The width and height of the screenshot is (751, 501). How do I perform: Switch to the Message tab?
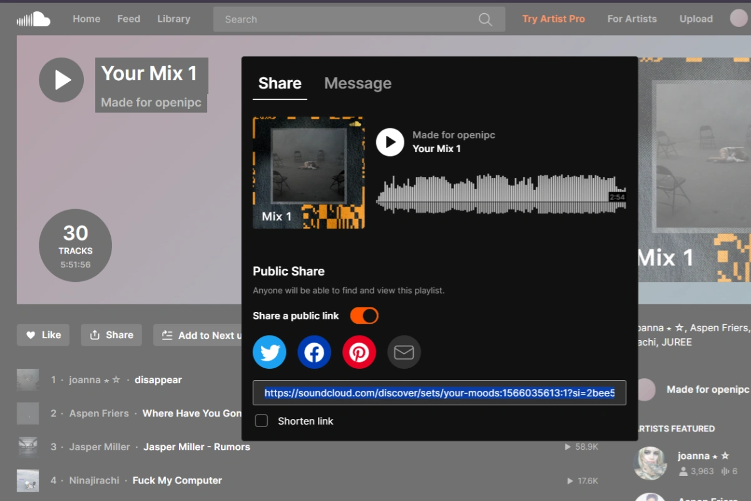click(x=357, y=83)
